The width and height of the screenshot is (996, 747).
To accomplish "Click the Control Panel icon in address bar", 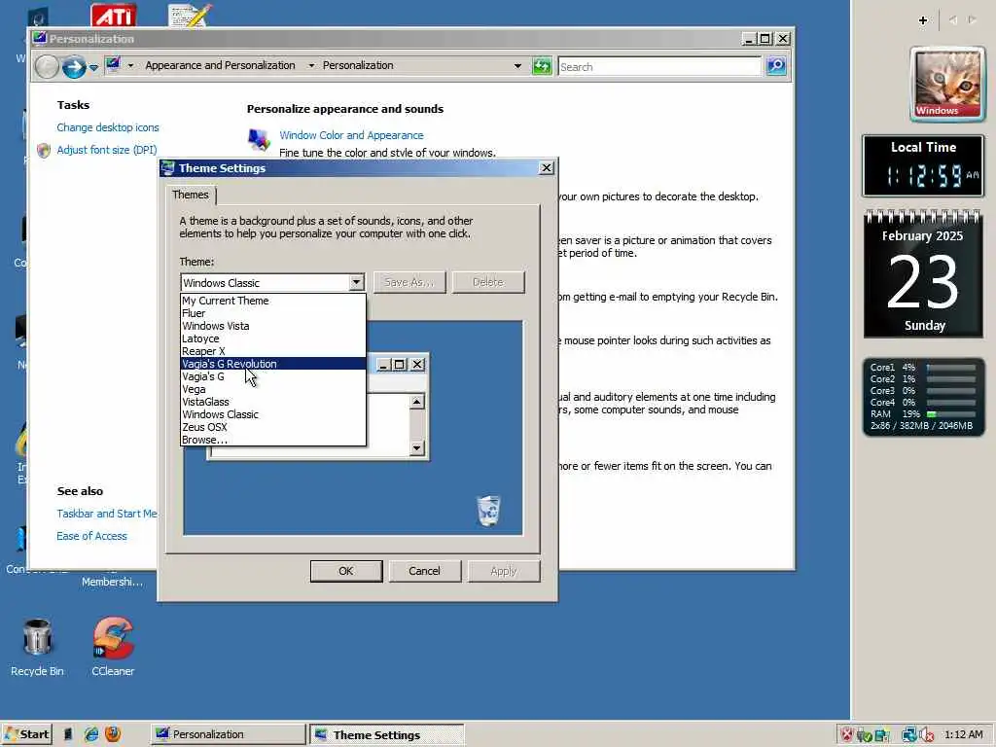I will tap(113, 65).
